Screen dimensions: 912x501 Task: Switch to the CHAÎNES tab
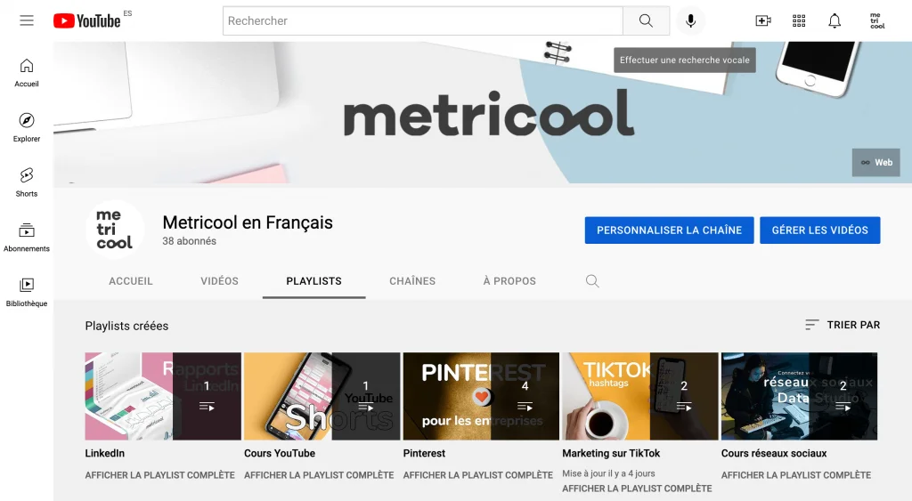tap(412, 281)
